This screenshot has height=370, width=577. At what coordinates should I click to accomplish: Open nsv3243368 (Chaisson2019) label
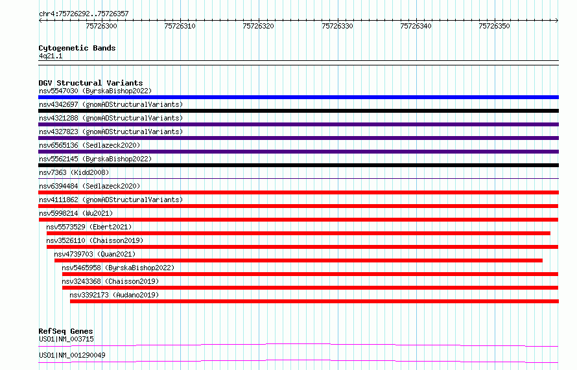pos(110,281)
